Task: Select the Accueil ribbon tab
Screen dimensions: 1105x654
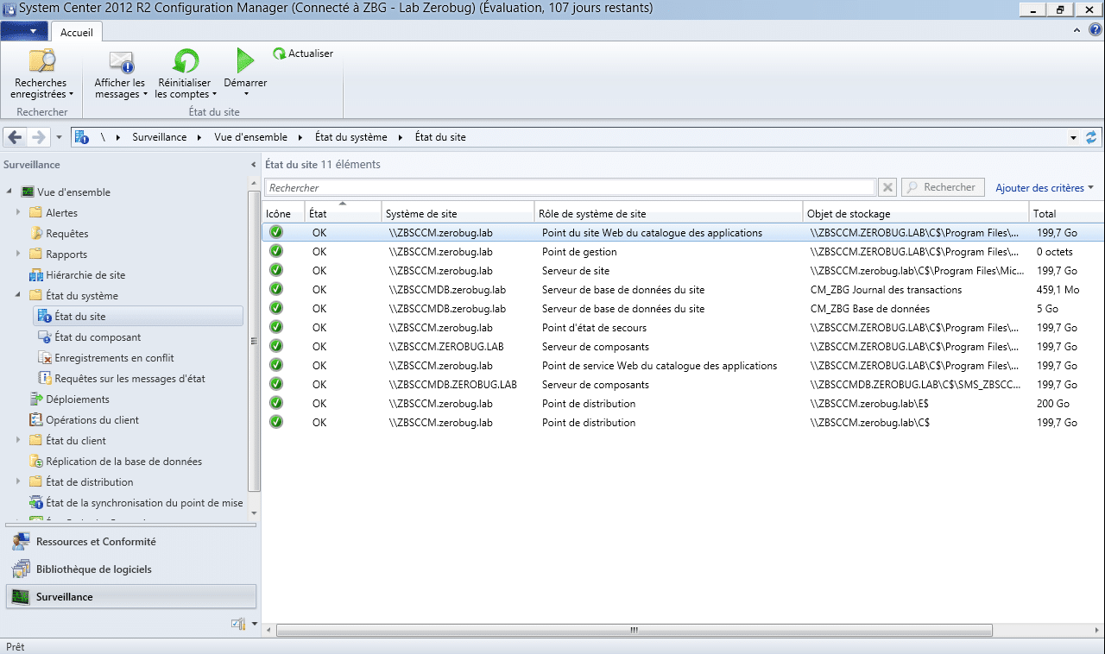Action: [x=77, y=32]
